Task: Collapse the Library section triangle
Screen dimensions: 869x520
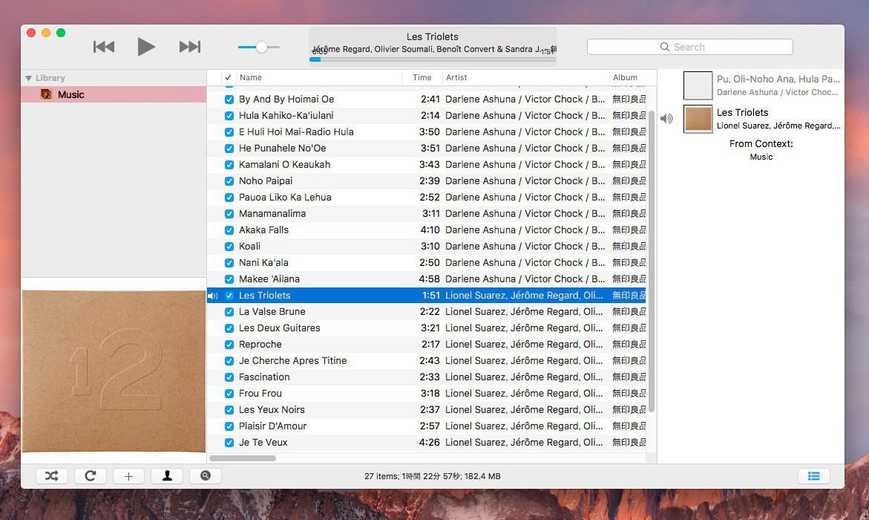Action: (28, 78)
